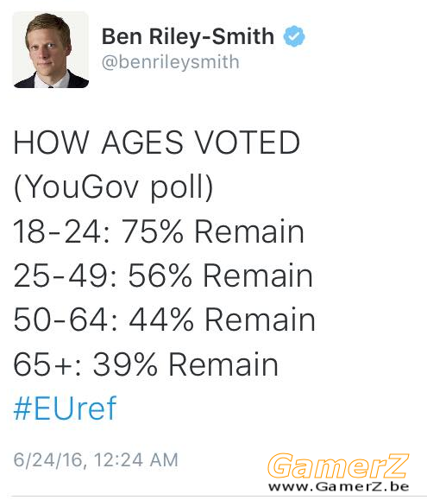Select the 18-24: 75% Remain line
This screenshot has height=500, width=427.
click(x=159, y=231)
